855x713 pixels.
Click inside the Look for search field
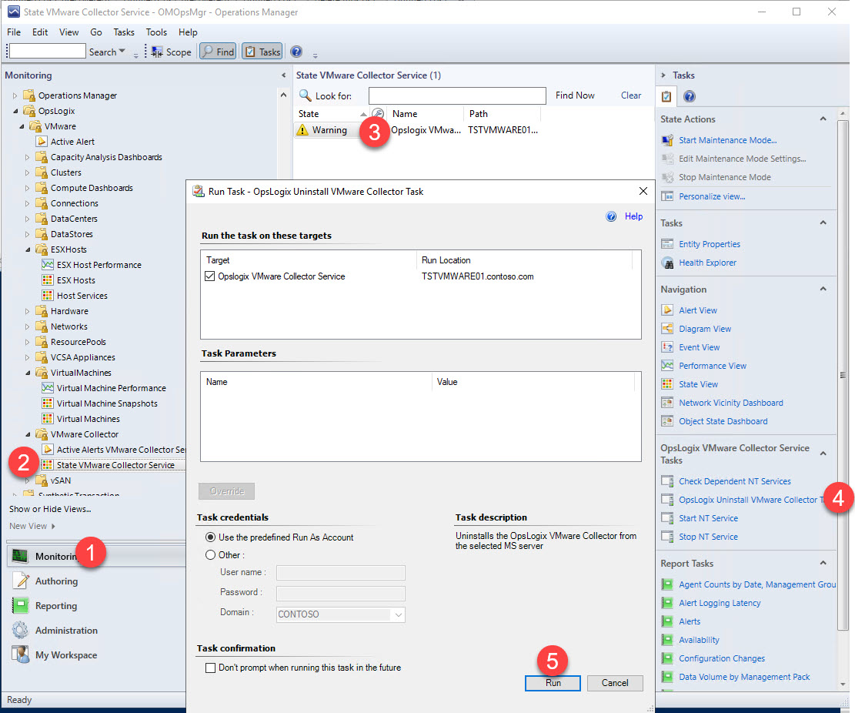[457, 95]
